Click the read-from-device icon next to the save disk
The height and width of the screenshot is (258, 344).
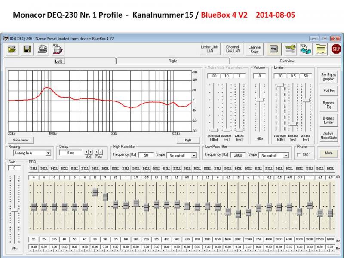pos(43,49)
